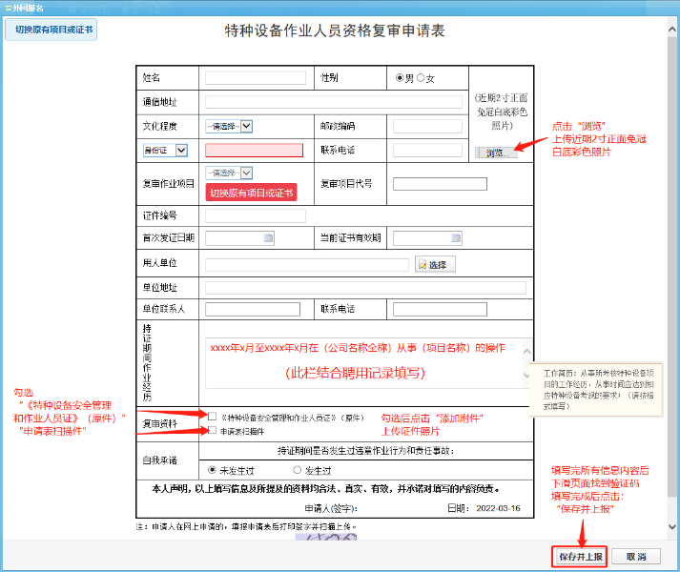This screenshot has width=680, height=572.
Task: Choose the 未发生过 radio option
Action: pyautogui.click(x=212, y=470)
